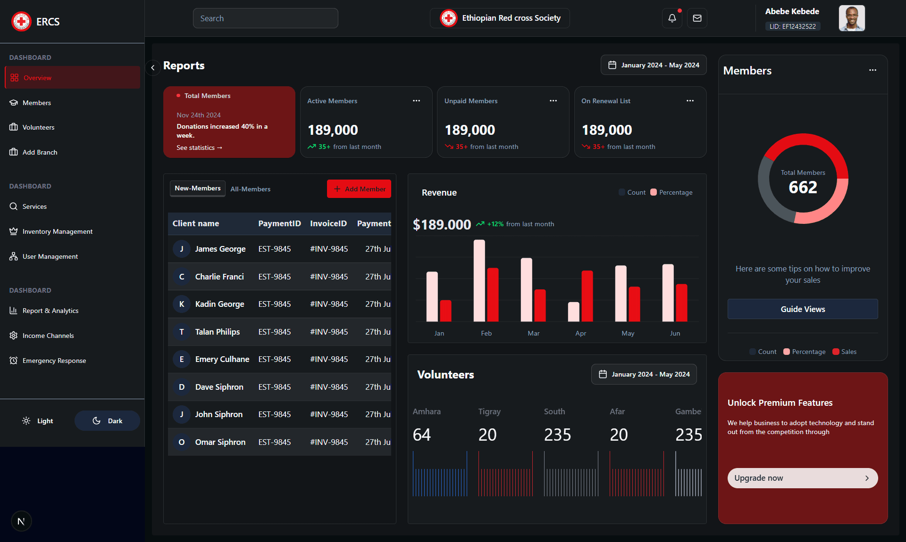The width and height of the screenshot is (906, 542).
Task: Click the Emergency Response alarm icon
Action: (x=13, y=361)
